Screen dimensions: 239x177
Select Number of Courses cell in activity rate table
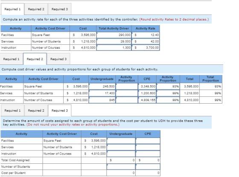51,48
